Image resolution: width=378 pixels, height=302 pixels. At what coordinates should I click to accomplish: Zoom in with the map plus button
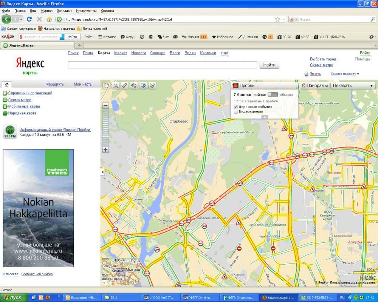[105, 149]
